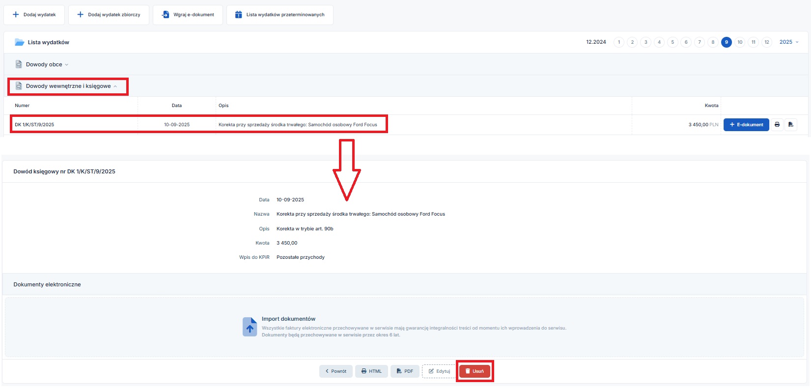The image size is (811, 389).
Task: Open the 2025 year dropdown
Action: pos(788,42)
